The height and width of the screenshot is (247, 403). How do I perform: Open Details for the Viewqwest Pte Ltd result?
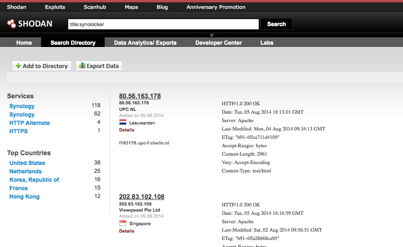click(x=127, y=231)
